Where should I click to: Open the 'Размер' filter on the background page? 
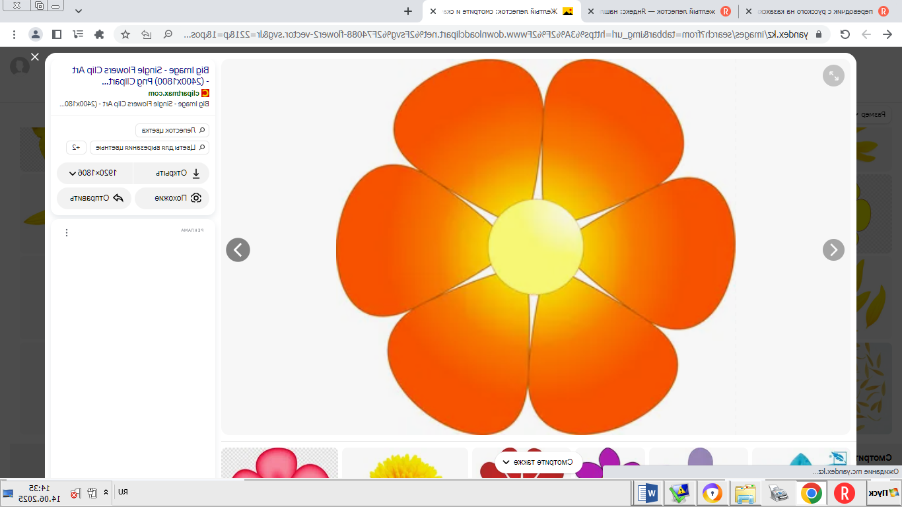pos(872,114)
